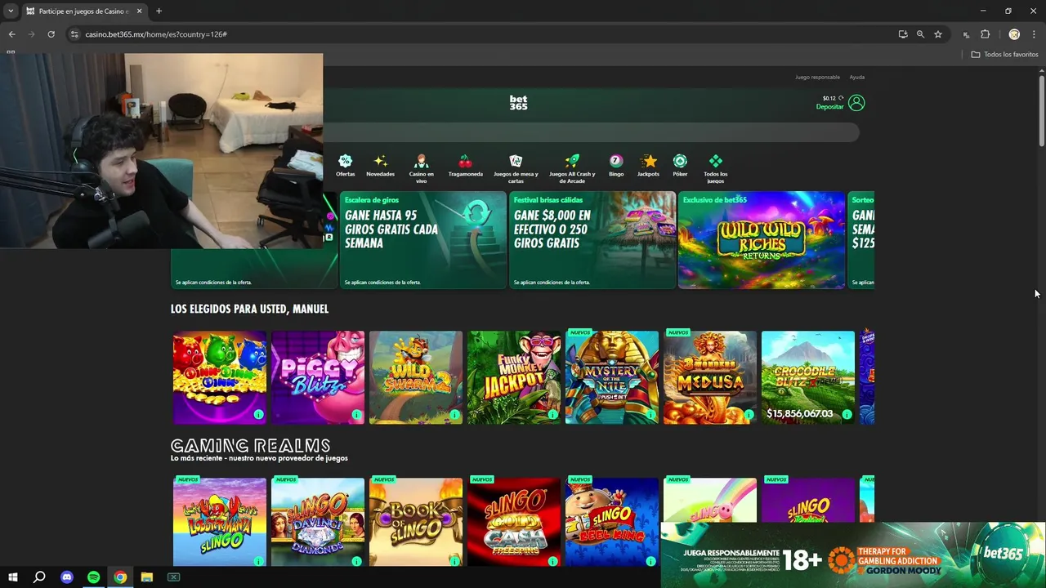Open File Explorer from taskbar
Screen dimensions: 1046x588
(x=147, y=577)
